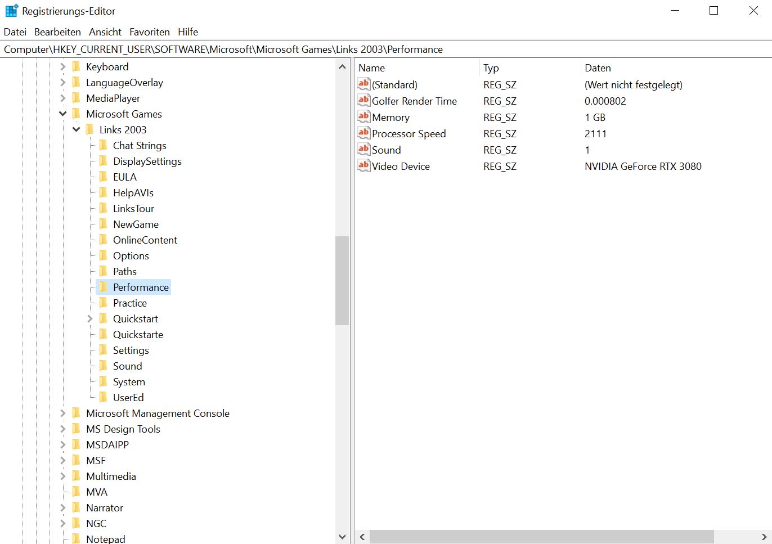Click the ab icon of Video Device

point(364,165)
